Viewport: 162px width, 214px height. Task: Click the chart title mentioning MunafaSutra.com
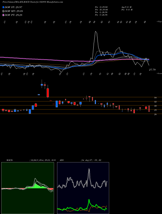click(x=33, y=2)
